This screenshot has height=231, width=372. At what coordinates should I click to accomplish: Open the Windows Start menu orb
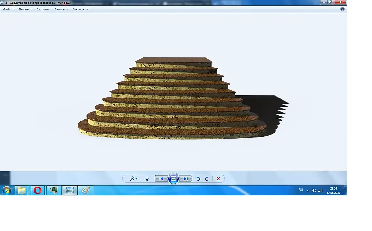coord(7,190)
